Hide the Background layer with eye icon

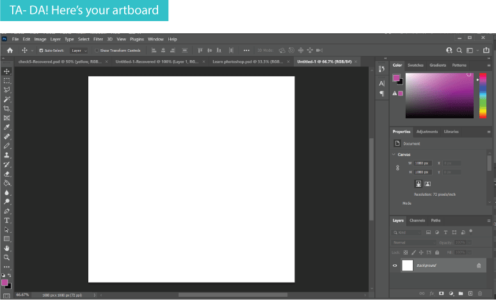(395, 265)
